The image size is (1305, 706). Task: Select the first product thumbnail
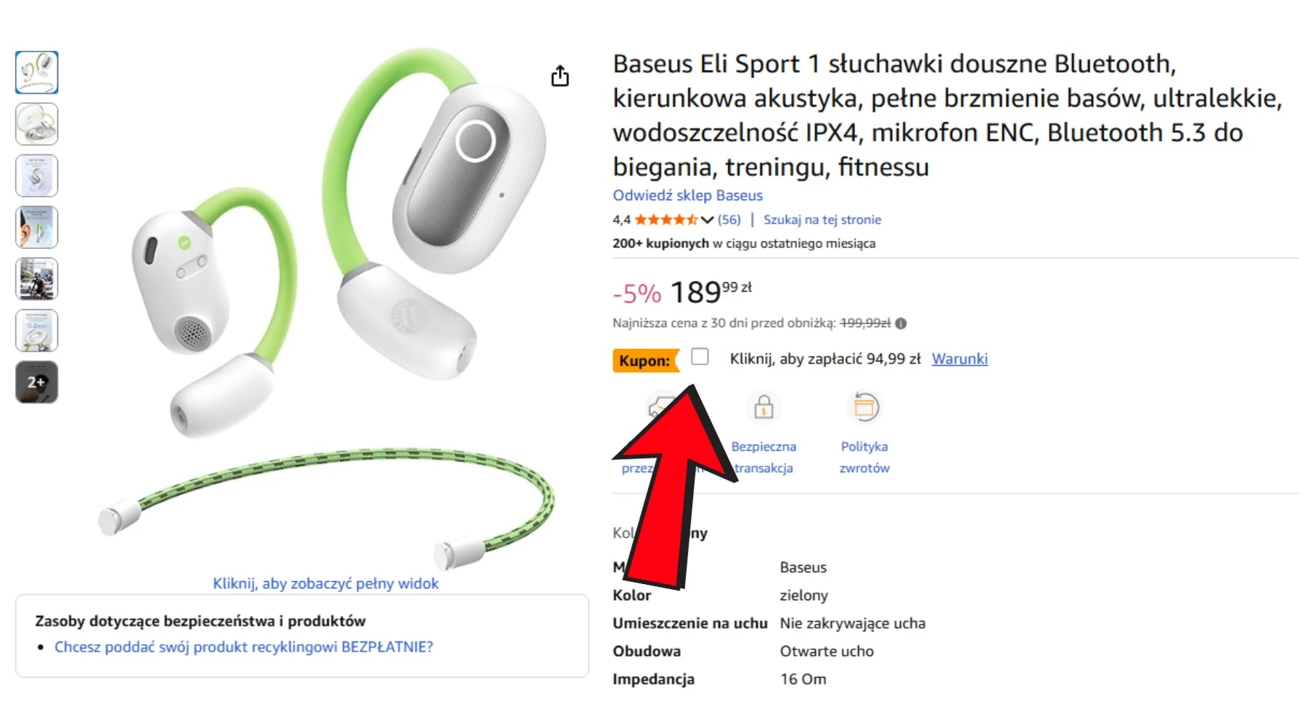pyautogui.click(x=37, y=73)
